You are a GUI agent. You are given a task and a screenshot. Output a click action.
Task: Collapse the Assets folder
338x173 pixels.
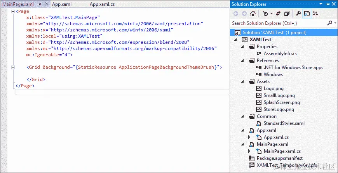(242, 81)
